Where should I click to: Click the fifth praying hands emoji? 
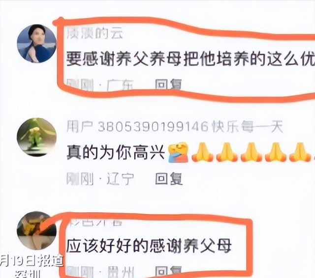300,152
